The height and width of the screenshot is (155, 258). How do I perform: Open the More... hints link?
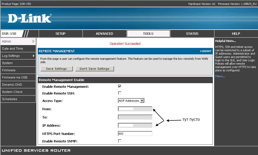coord(220,76)
